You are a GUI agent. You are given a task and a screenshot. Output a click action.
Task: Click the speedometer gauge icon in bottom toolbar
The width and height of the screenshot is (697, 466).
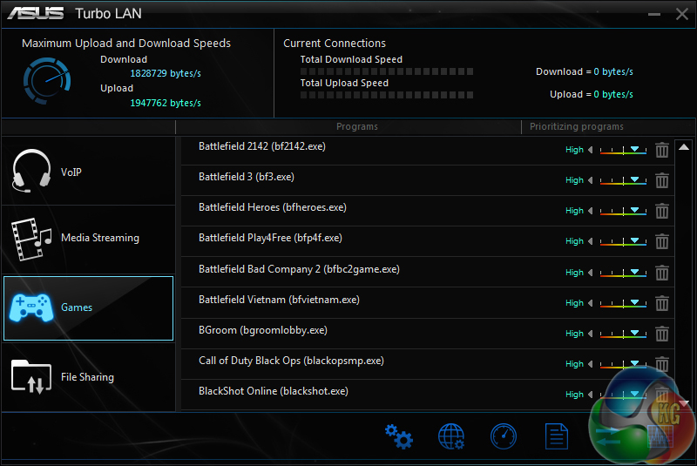point(504,436)
